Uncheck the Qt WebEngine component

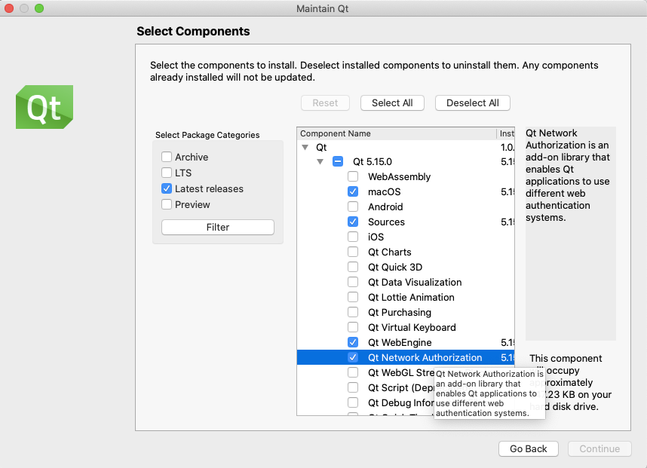353,342
